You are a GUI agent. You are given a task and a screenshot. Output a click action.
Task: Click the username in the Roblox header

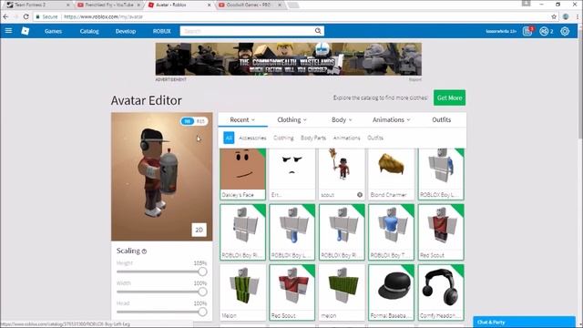501,31
